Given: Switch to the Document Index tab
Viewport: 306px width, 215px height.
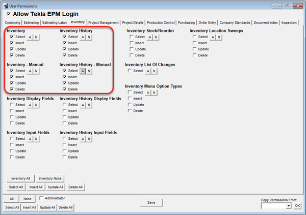Looking at the screenshot, I should (266, 22).
